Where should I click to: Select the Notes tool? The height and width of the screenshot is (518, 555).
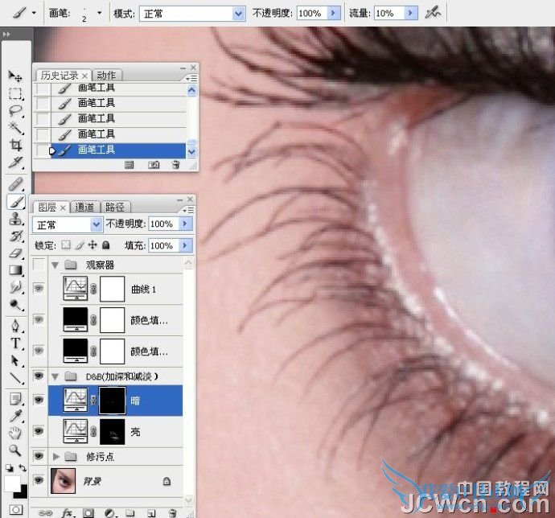click(14, 399)
